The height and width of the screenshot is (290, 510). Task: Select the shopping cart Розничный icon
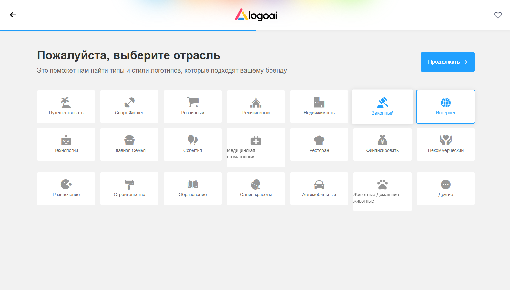[x=193, y=103]
